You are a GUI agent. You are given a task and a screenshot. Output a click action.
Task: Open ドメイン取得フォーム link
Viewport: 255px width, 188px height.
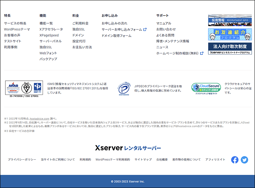[x=116, y=36]
